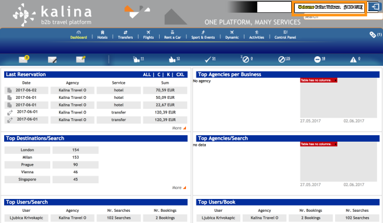Image resolution: width=383 pixels, height=223 pixels.
Task: Filter Last Reservation by K
Action: pos(168,74)
